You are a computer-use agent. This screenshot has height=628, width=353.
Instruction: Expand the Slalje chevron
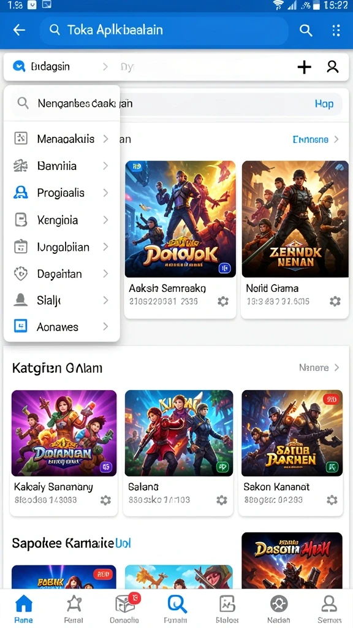(105, 300)
